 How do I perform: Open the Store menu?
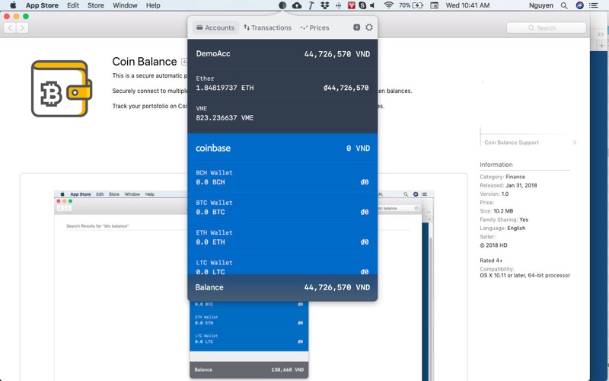coord(96,5)
